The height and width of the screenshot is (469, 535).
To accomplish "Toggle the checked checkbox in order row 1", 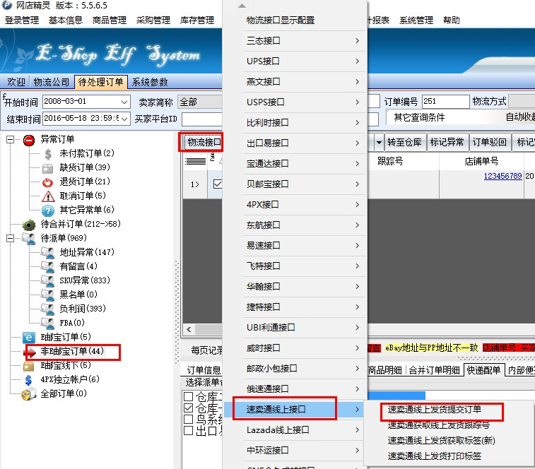I will pyautogui.click(x=218, y=184).
